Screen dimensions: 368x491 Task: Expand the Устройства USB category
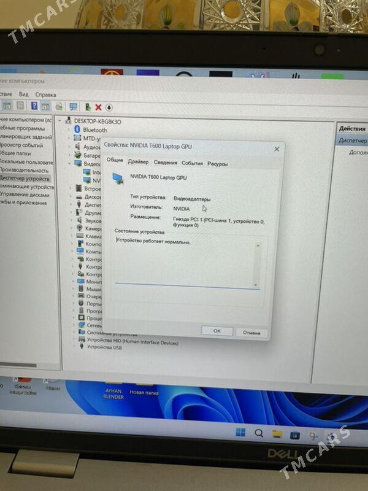coord(75,347)
